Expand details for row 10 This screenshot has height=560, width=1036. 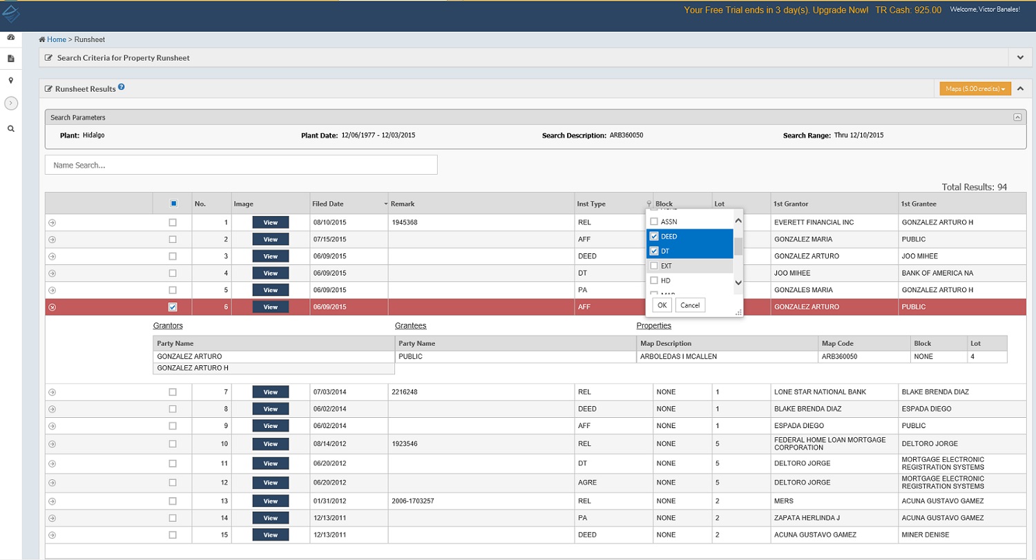[x=52, y=443]
